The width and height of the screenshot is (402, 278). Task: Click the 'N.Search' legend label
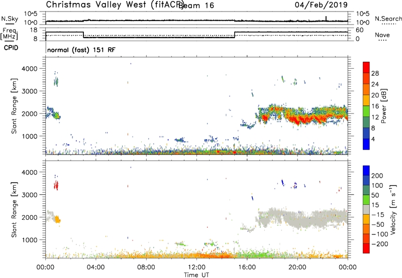[x=388, y=19]
